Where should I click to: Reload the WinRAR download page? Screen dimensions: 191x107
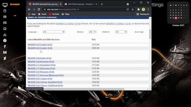pos(39,9)
